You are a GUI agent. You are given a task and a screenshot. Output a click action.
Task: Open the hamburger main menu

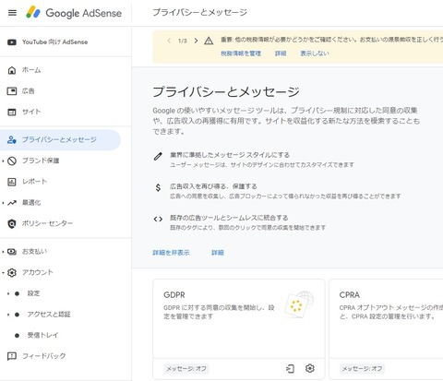12,13
